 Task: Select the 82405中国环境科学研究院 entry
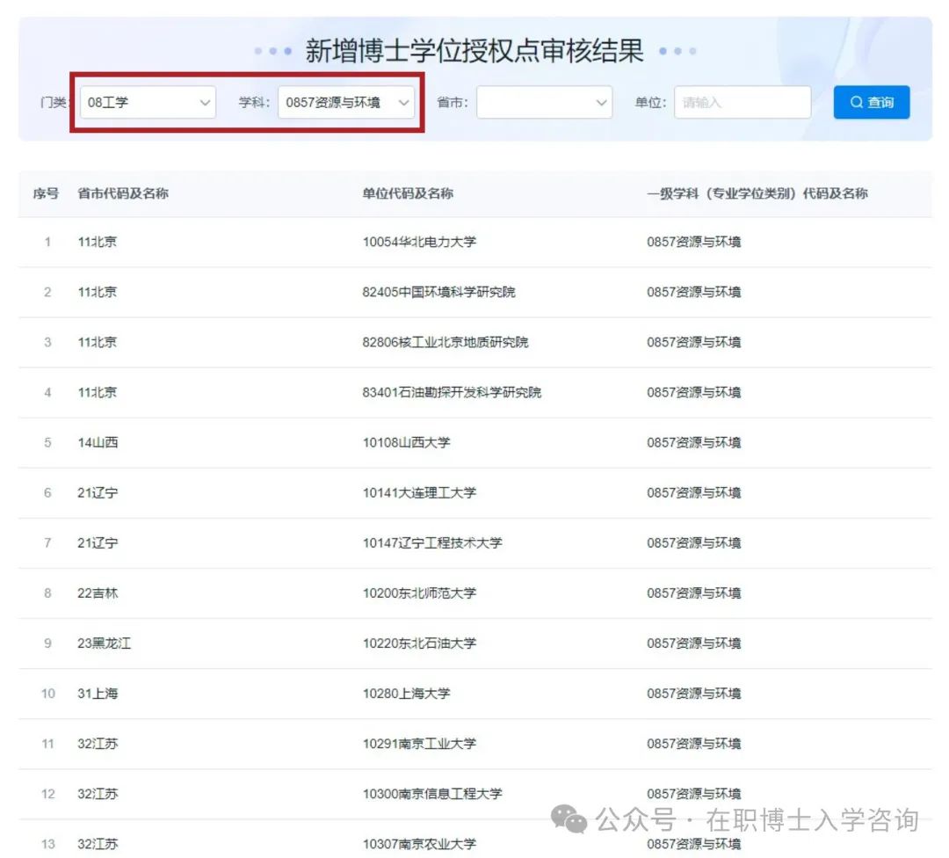(438, 292)
